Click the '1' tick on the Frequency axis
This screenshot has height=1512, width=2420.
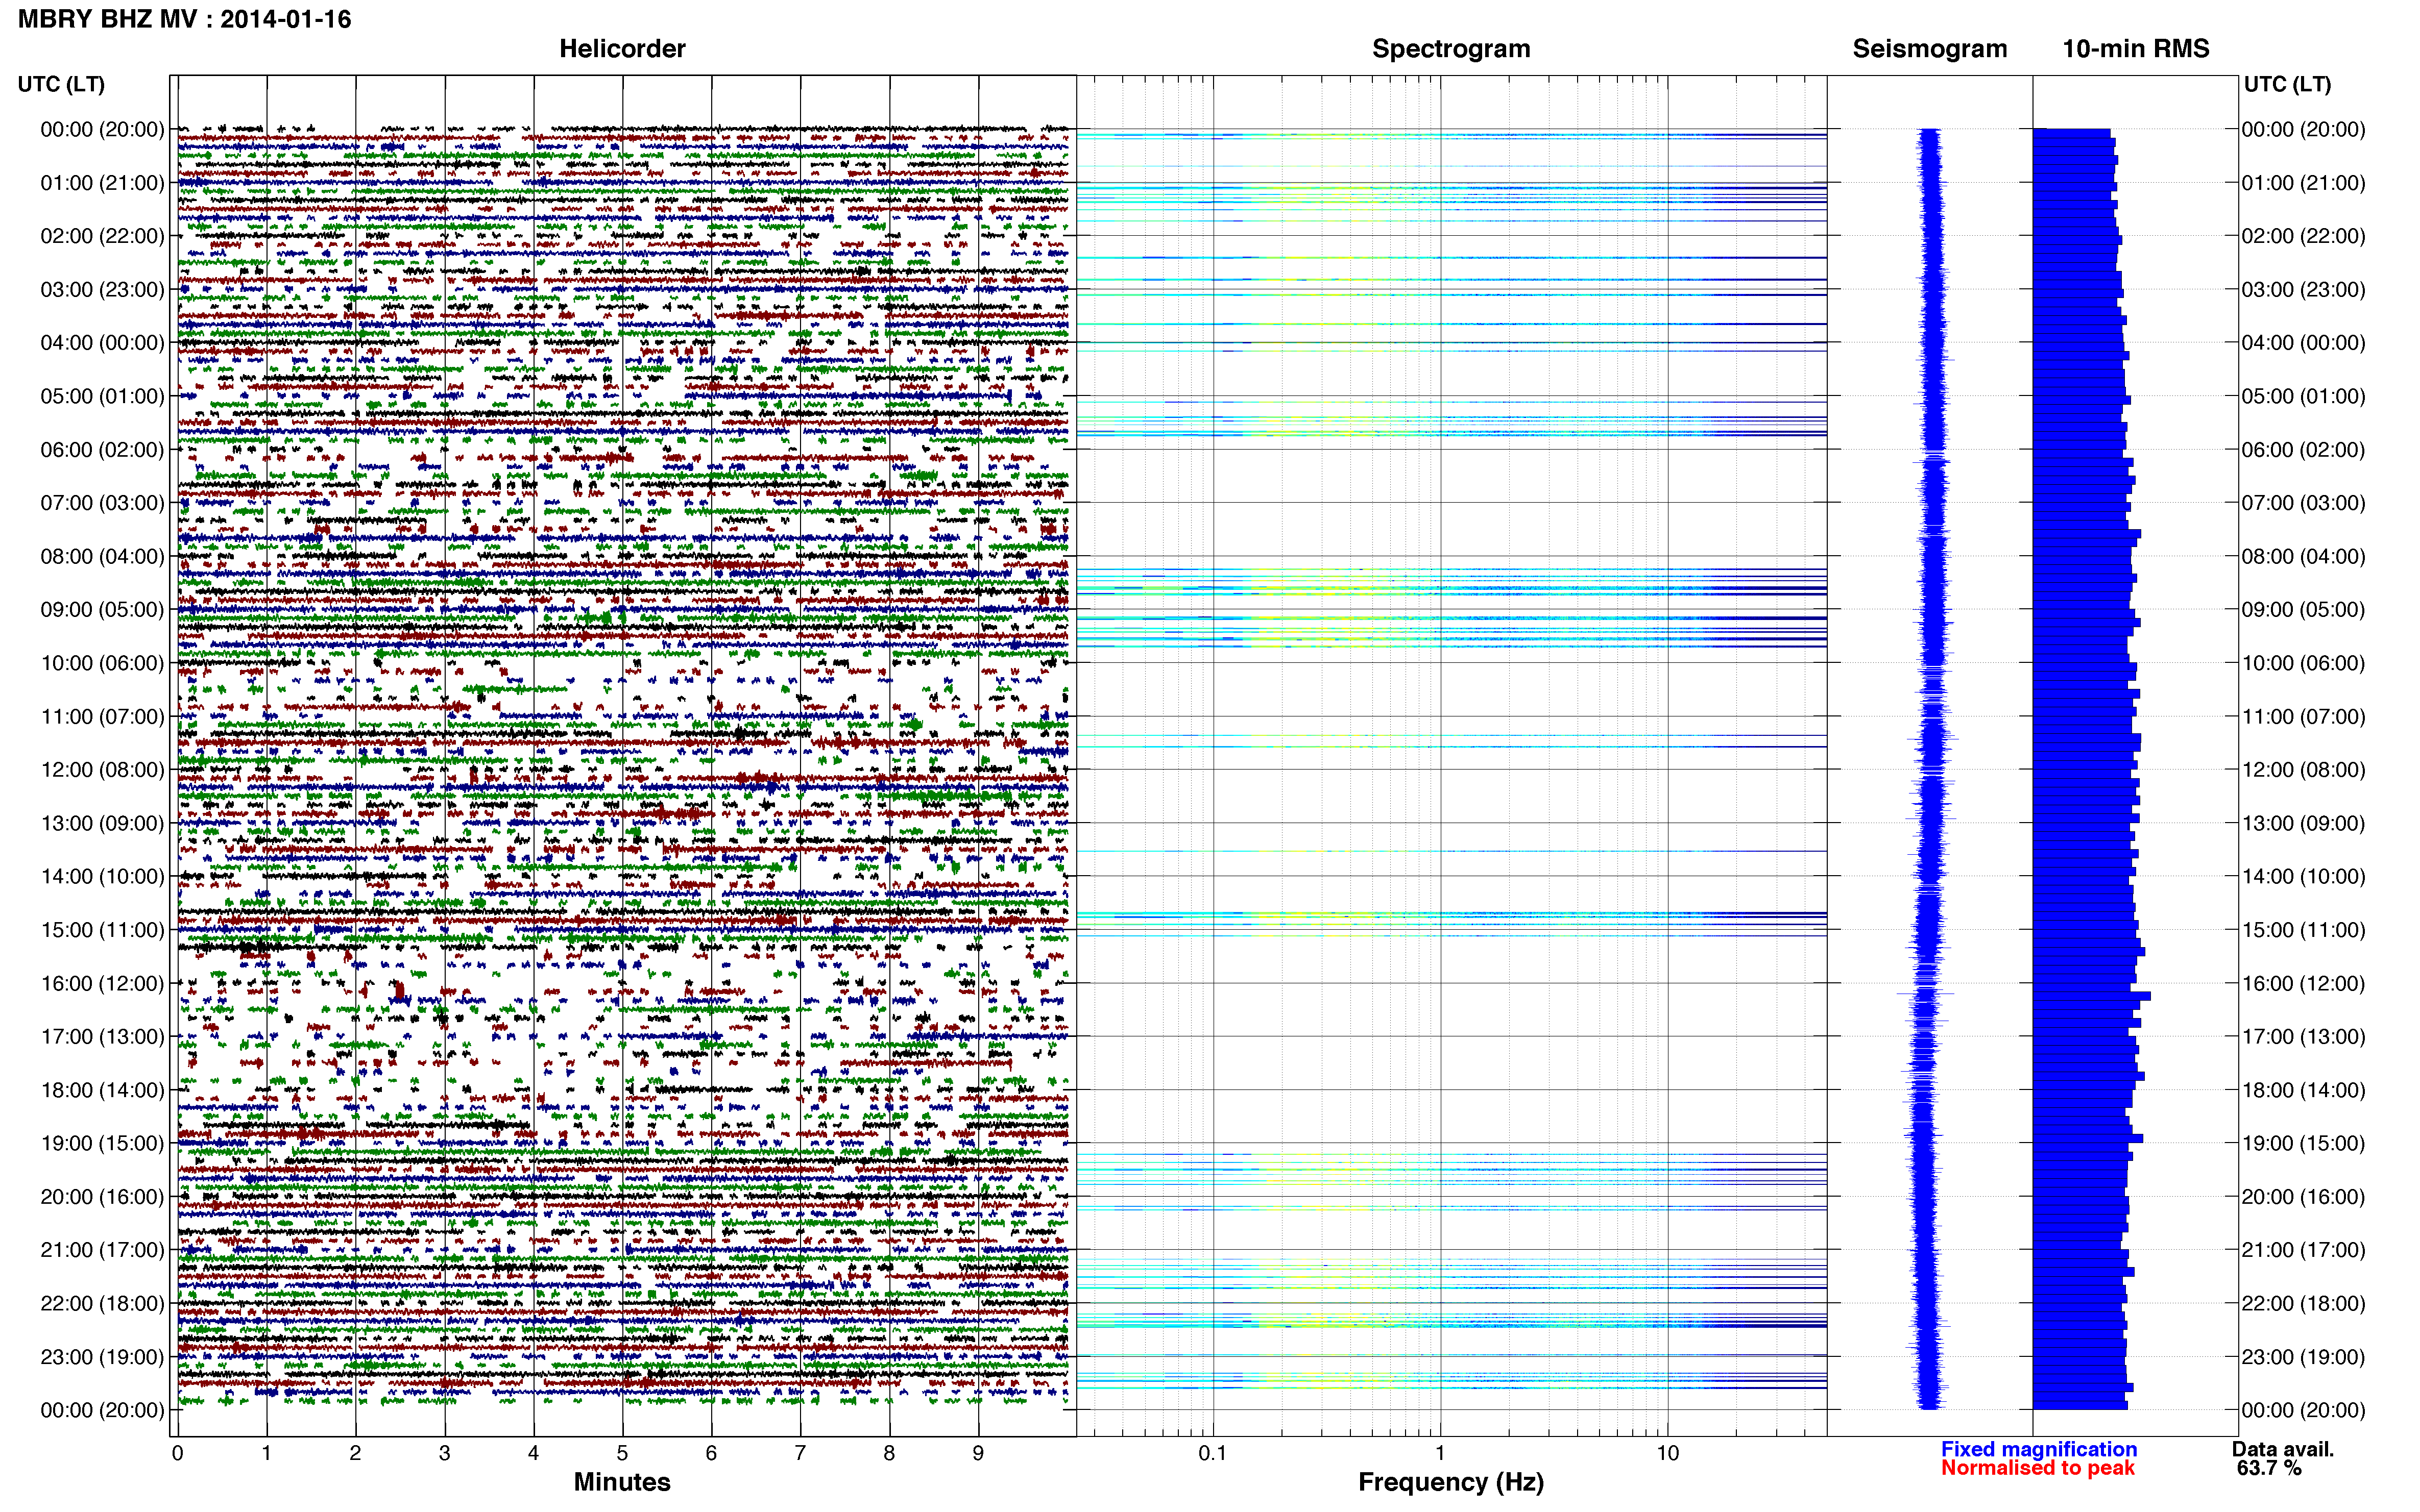coord(1440,1452)
